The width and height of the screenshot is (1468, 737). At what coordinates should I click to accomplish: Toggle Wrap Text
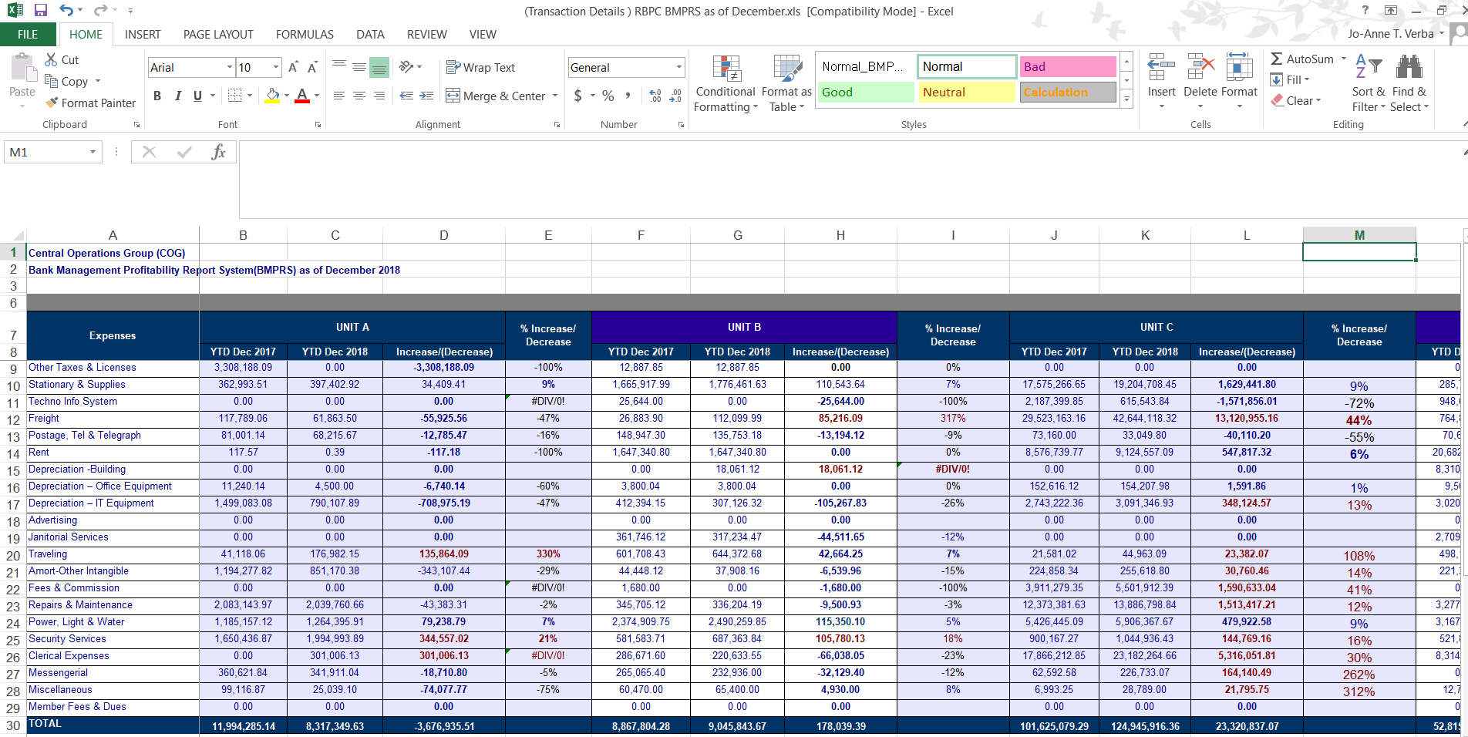click(x=480, y=67)
